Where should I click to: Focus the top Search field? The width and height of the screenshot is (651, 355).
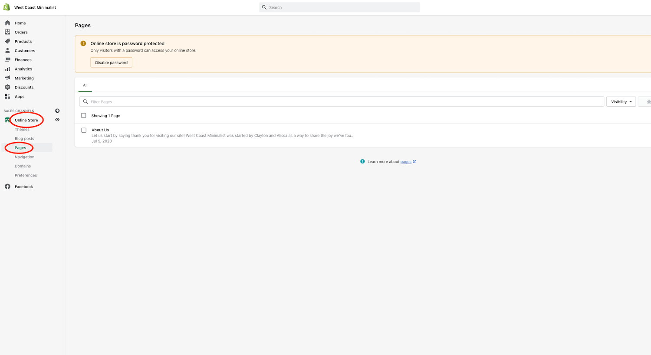340,7
